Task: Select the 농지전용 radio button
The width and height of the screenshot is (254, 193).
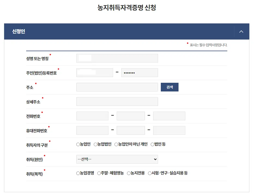Action: pyautogui.click(x=128, y=173)
